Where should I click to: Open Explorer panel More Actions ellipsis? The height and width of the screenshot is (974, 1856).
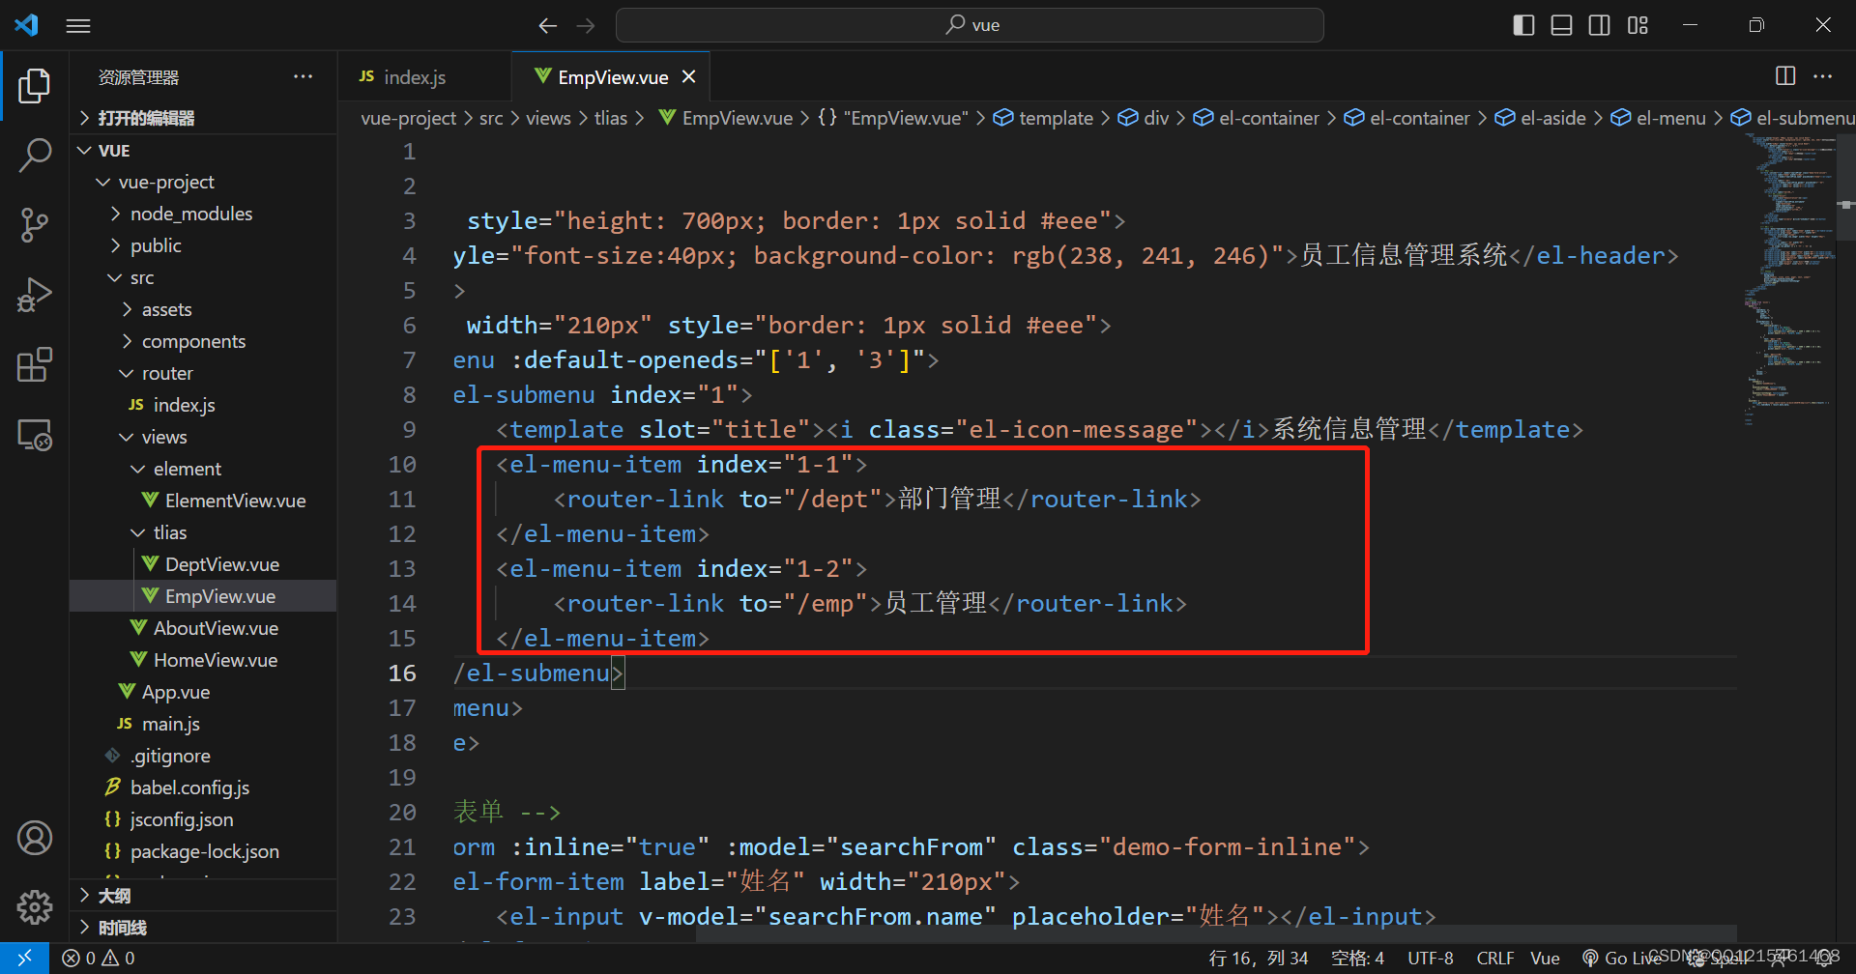coord(304,76)
